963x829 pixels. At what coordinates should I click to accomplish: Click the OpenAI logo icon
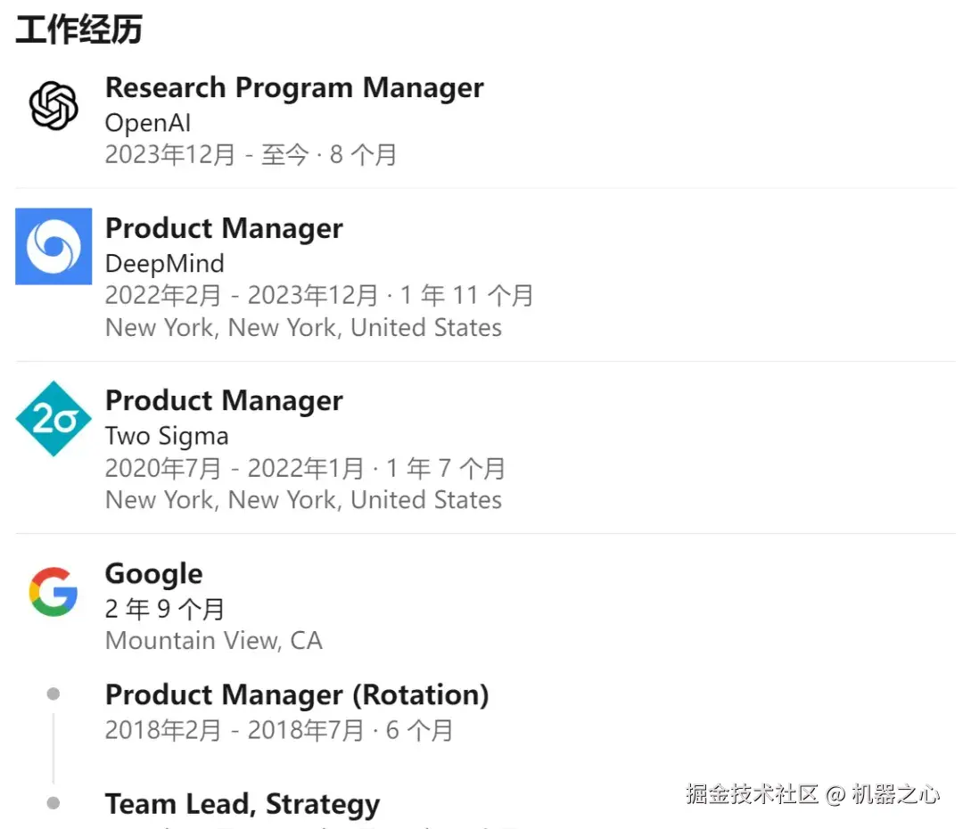pos(53,105)
